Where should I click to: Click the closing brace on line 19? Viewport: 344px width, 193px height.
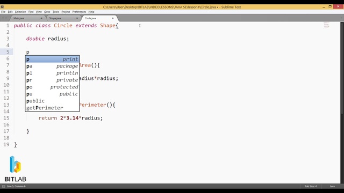click(16, 145)
